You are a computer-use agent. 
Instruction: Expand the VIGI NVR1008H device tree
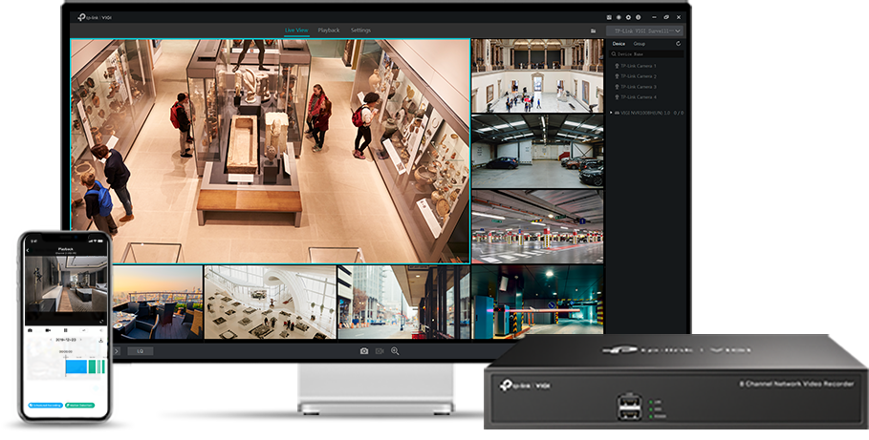[612, 113]
